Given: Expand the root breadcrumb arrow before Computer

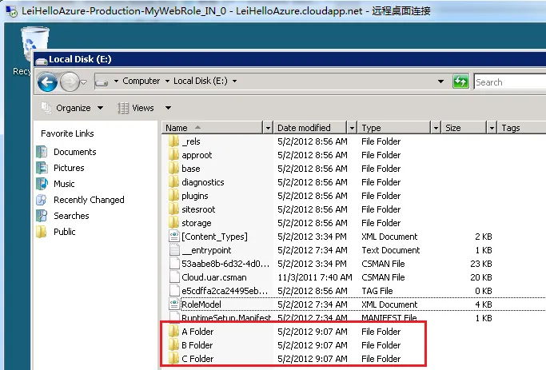Looking at the screenshot, I should click(116, 81).
